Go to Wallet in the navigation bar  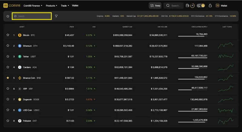click(75, 5)
